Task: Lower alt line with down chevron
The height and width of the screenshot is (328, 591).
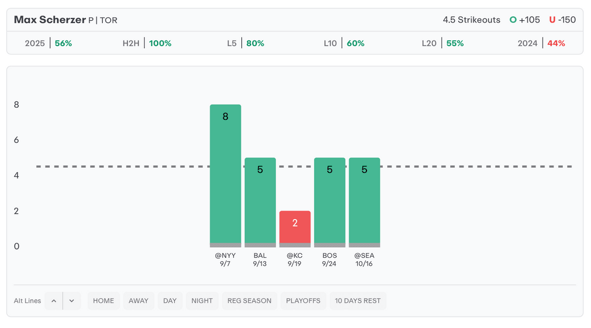Action: [x=72, y=301]
